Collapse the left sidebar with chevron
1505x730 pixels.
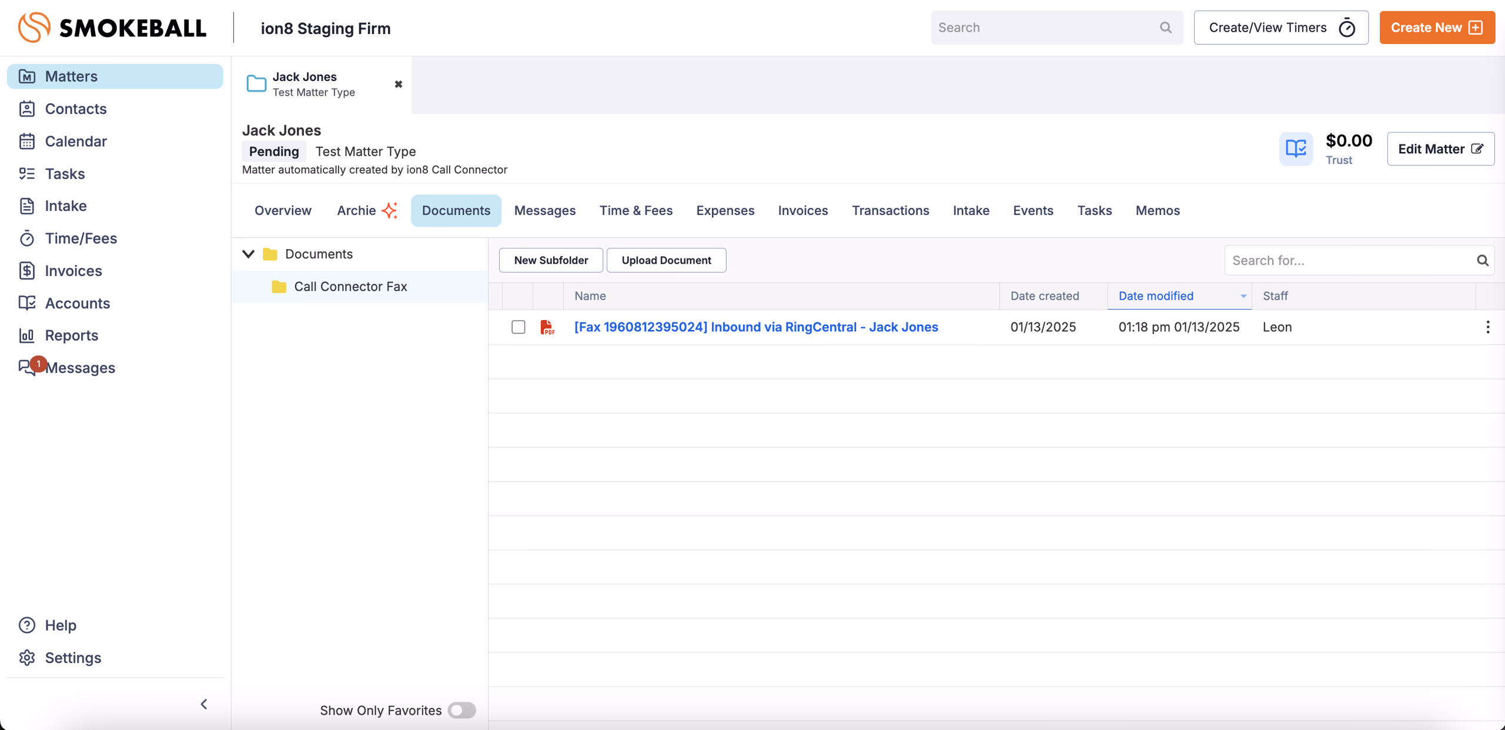204,704
